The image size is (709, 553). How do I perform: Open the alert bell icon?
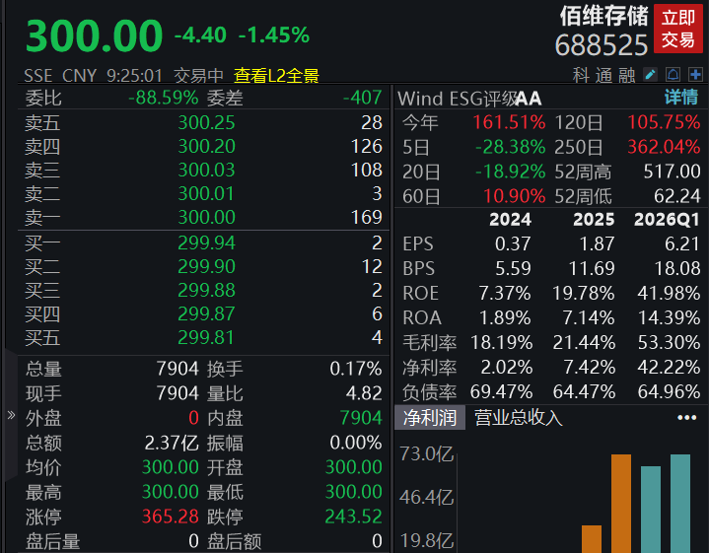[x=673, y=75]
